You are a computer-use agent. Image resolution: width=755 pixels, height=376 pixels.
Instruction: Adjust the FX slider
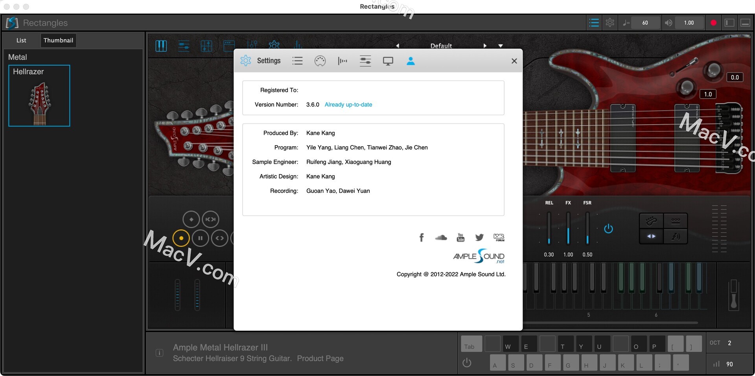[x=568, y=228]
